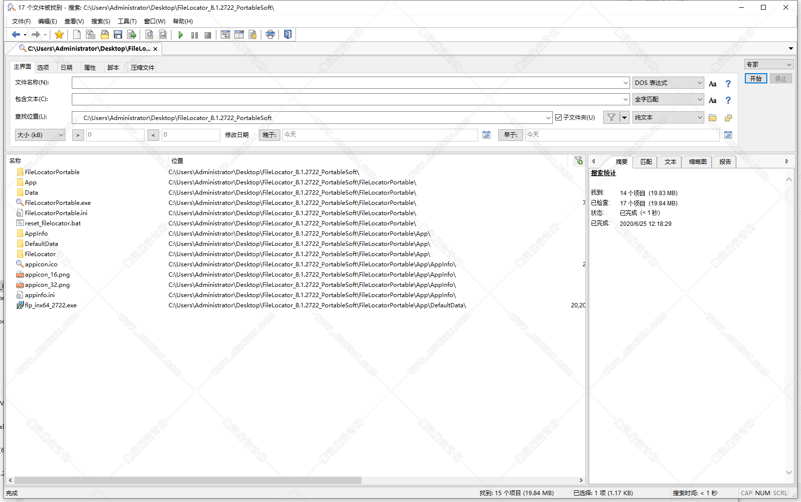
Task: Sort results by the 名称 column header
Action: (x=88, y=161)
